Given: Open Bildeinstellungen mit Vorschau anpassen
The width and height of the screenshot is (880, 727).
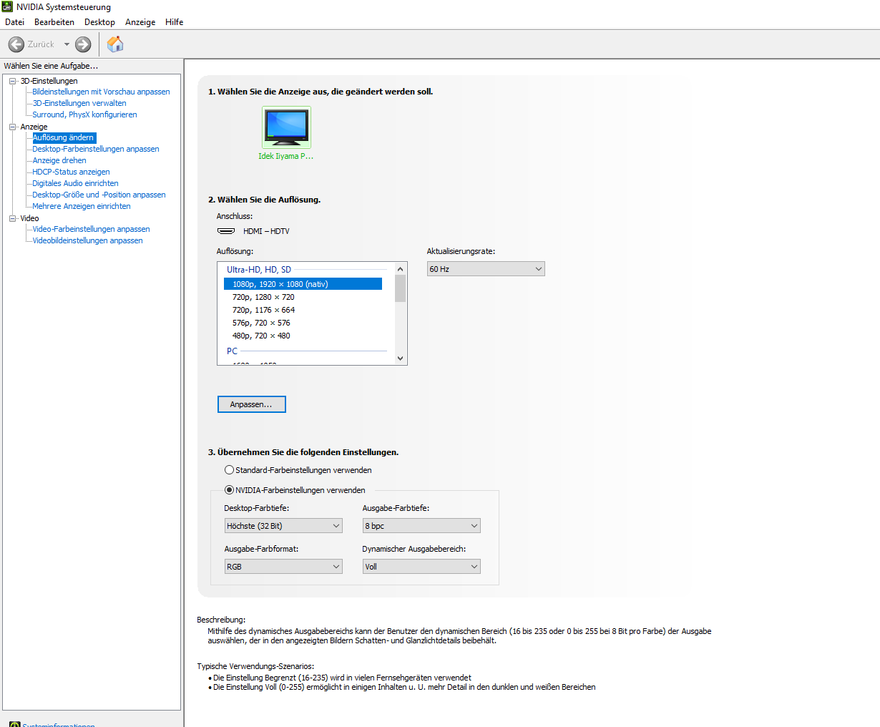Looking at the screenshot, I should [101, 92].
